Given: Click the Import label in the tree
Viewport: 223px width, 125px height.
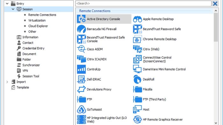Looking at the screenshot, I should coord(21,82).
